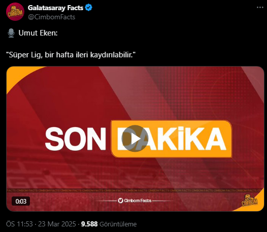
Task: Click the 23 Mar 2025 date
Action: (x=57, y=224)
